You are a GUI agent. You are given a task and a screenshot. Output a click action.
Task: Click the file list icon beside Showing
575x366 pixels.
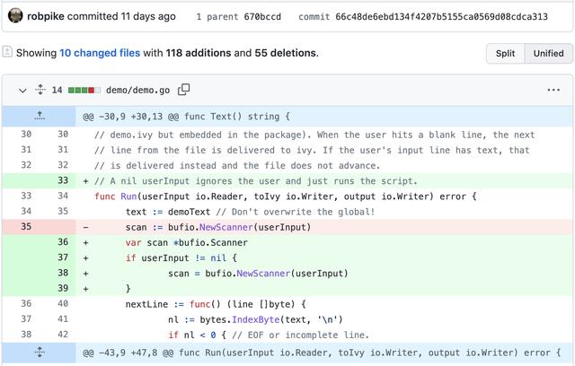pos(8,53)
